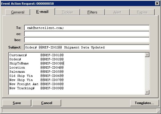The height and width of the screenshot is (114, 161).
Task: Click the message body scroll-down arrow
Action: click(x=147, y=92)
